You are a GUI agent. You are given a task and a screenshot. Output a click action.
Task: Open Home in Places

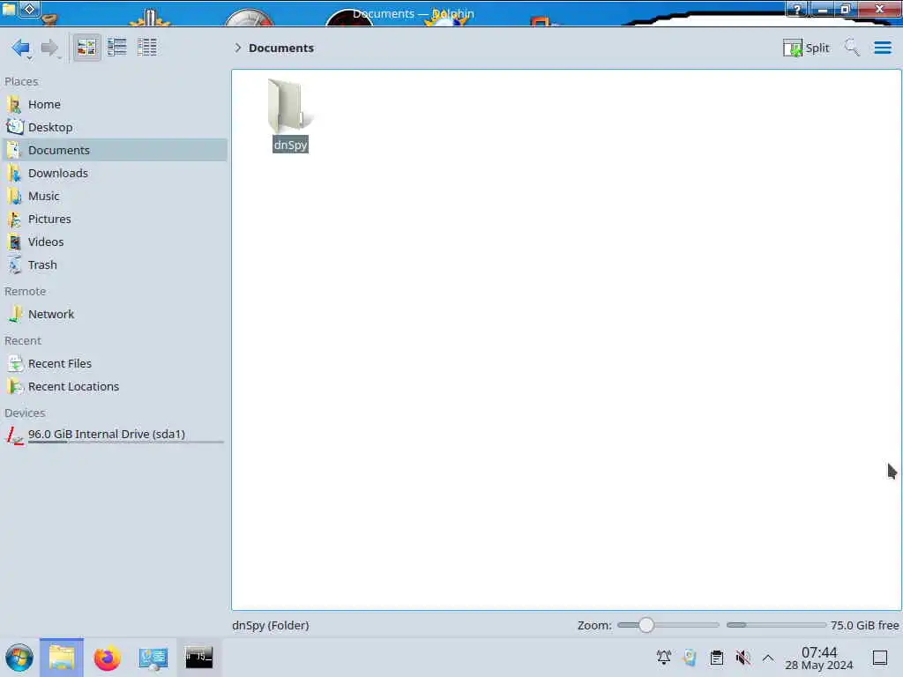(116, 104)
